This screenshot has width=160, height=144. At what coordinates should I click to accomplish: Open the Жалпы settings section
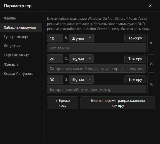[21, 18]
